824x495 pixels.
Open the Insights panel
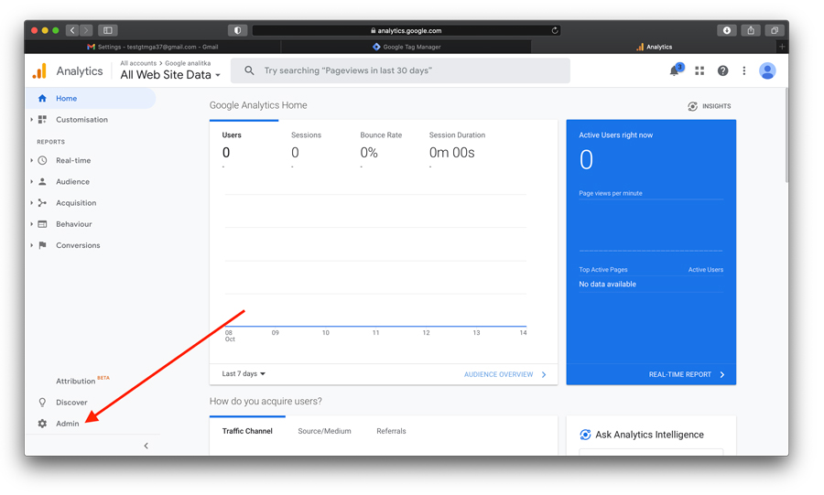pyautogui.click(x=710, y=106)
